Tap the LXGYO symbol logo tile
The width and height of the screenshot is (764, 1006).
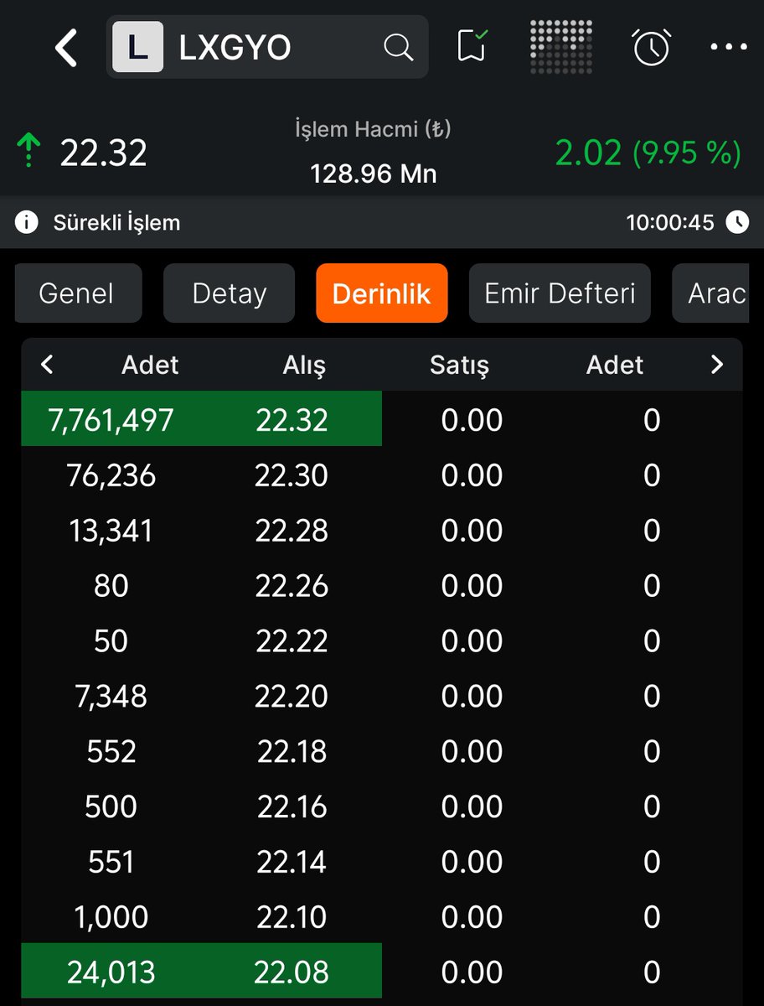click(137, 48)
